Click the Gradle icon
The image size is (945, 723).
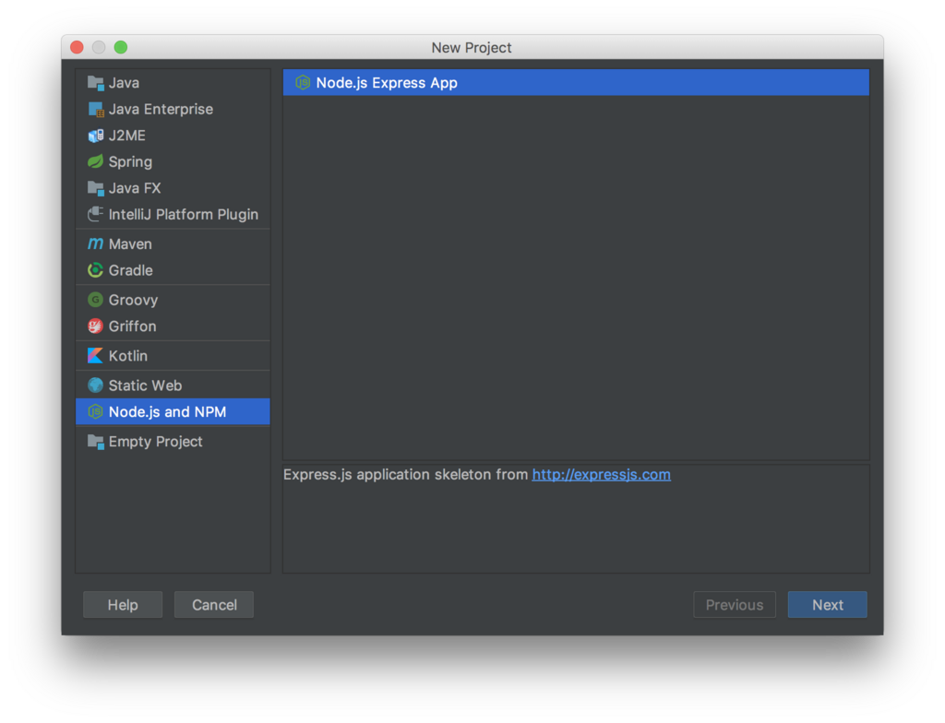[x=96, y=270]
